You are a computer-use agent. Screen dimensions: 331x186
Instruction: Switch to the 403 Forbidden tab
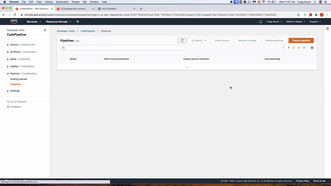point(116,9)
